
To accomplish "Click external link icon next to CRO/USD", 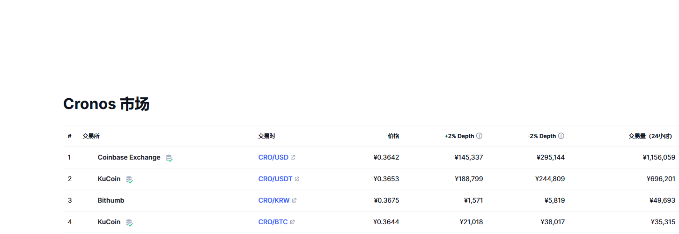I will tap(293, 158).
